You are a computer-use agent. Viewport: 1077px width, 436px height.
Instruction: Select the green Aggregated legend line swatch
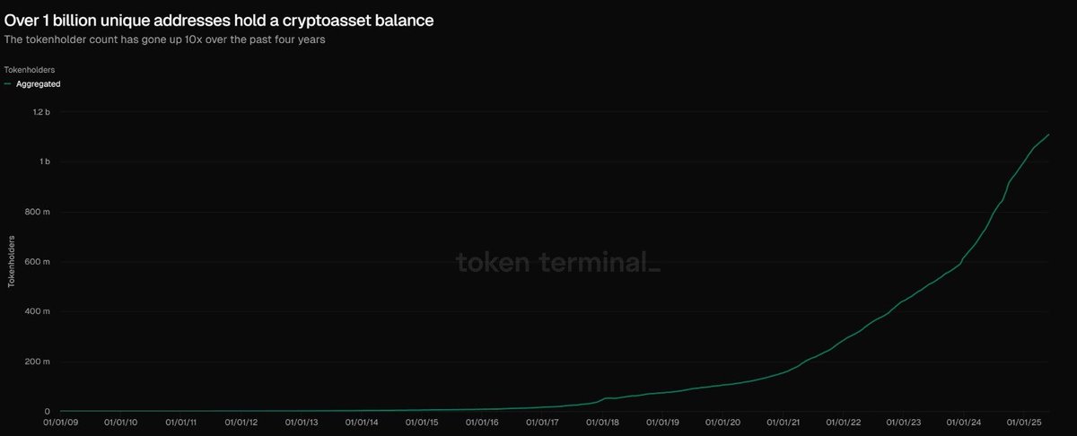pyautogui.click(x=7, y=83)
